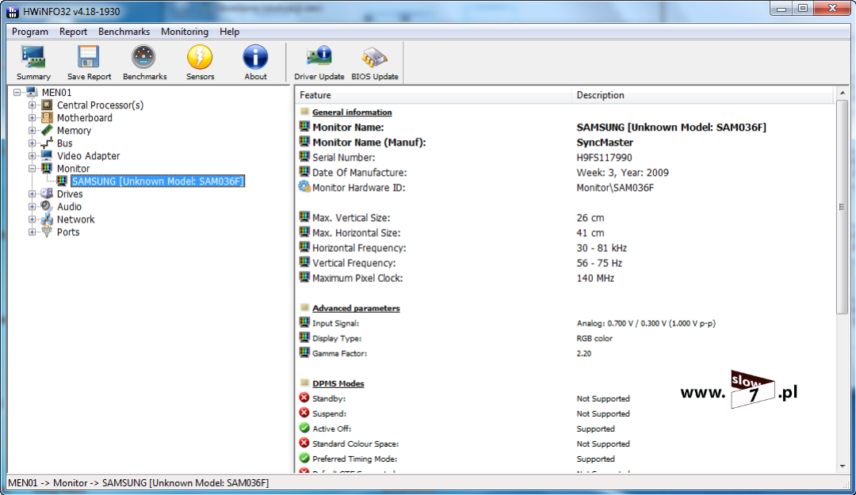Click the Central Processor(s) CPU icon
856x495 pixels.
pos(47,105)
